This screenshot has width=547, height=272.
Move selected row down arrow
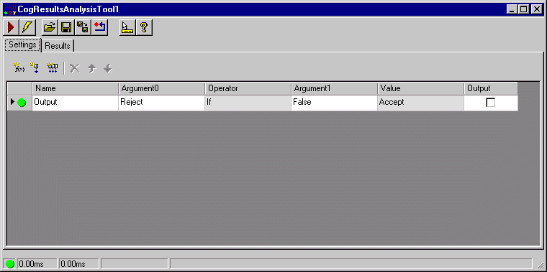click(x=108, y=68)
